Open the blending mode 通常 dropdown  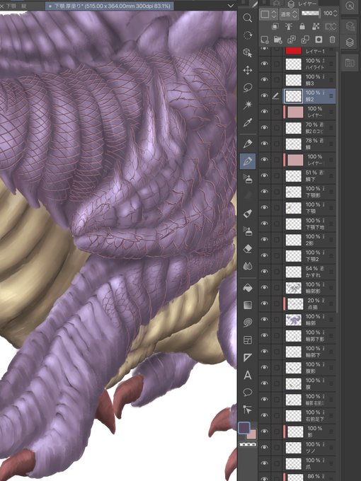point(289,14)
